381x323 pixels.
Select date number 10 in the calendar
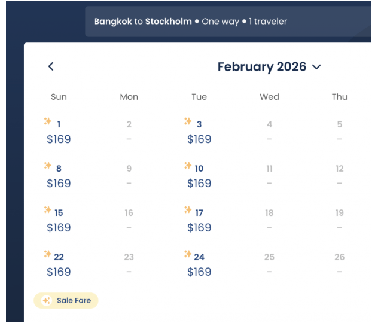tap(199, 169)
